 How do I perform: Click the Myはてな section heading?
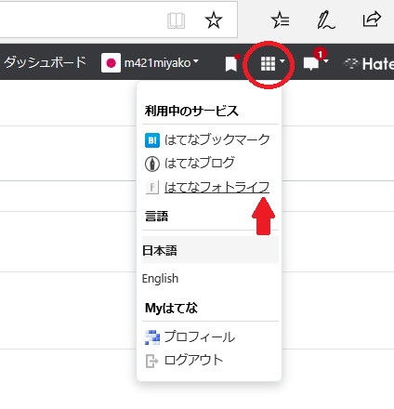[x=171, y=308]
